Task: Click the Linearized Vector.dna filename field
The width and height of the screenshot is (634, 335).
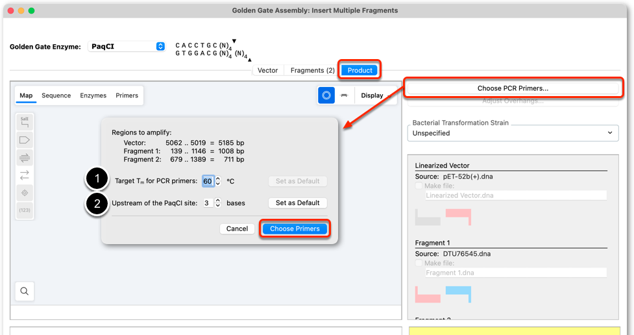Action: tap(515, 195)
